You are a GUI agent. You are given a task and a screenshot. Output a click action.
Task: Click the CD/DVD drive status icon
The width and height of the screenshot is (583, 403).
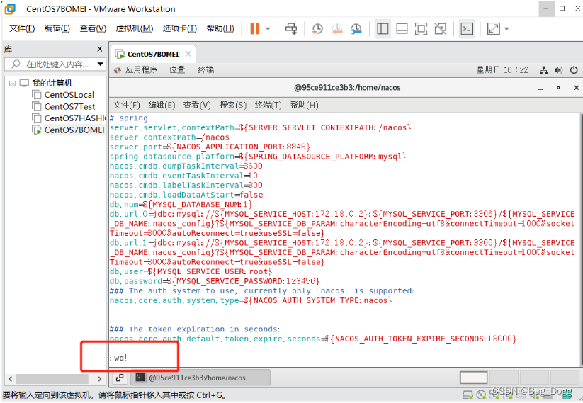(481, 395)
